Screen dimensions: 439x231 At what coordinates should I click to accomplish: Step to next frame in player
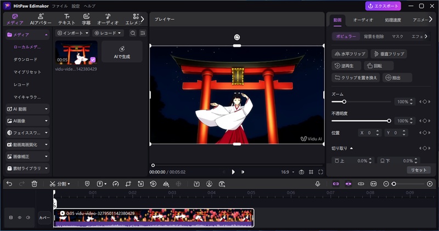coord(243,172)
